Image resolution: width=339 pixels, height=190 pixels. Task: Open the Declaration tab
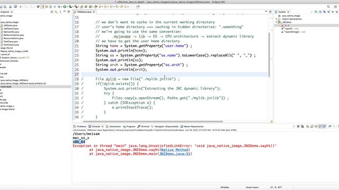click(113, 127)
